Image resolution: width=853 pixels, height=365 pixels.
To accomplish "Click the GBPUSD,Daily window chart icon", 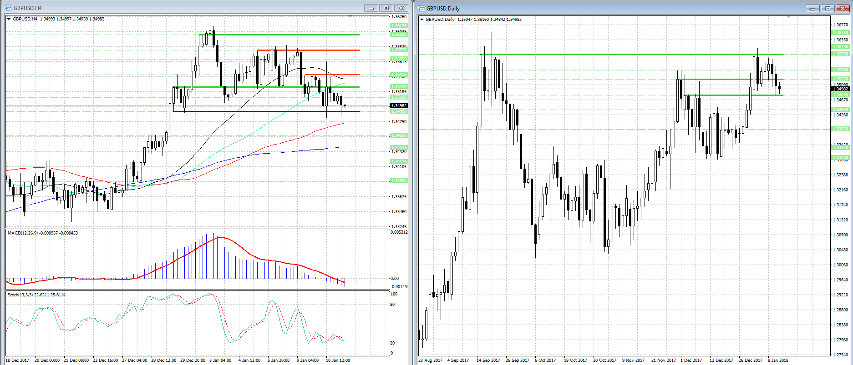I will pyautogui.click(x=421, y=8).
